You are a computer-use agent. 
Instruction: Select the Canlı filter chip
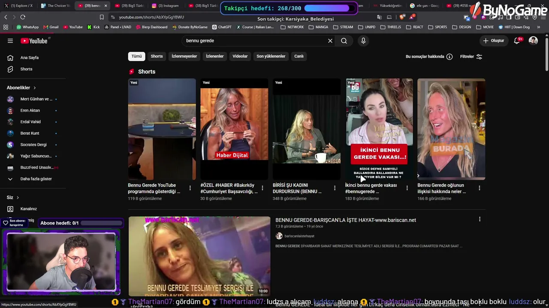[x=299, y=56]
